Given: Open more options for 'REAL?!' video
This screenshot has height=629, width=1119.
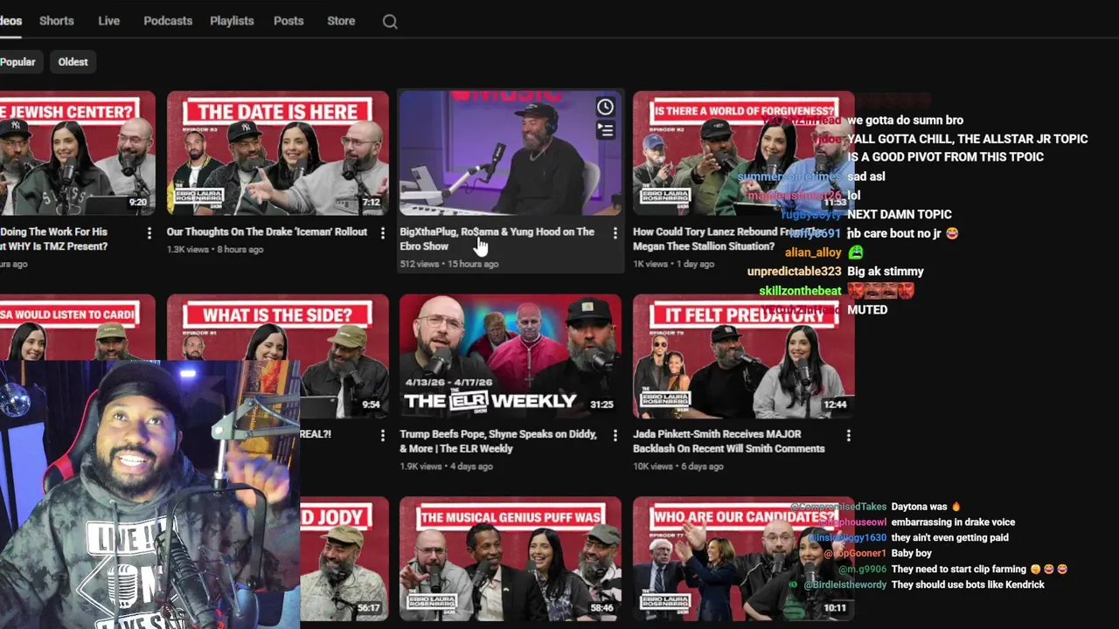Looking at the screenshot, I should pyautogui.click(x=382, y=435).
